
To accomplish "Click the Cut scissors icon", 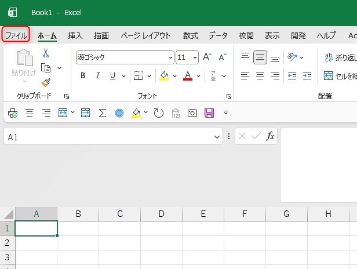I will tap(46, 53).
